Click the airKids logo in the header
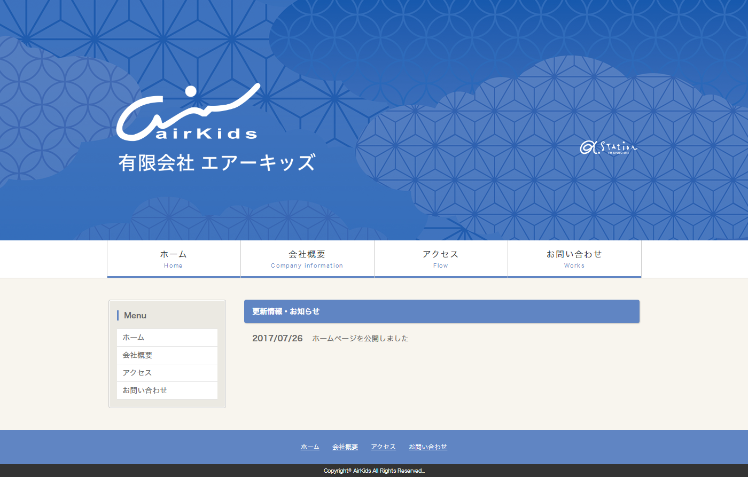Screen dimensions: 748x477 coord(188,113)
